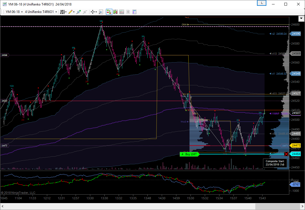Click the 24568 level label on left
Image resolution: width=305 pixels, height=210 pixels.
[5, 55]
